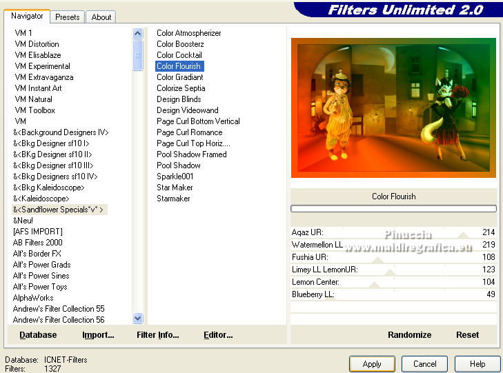Adjust the Blueberry LL slider
The height and width of the screenshot is (373, 503).
[393, 294]
